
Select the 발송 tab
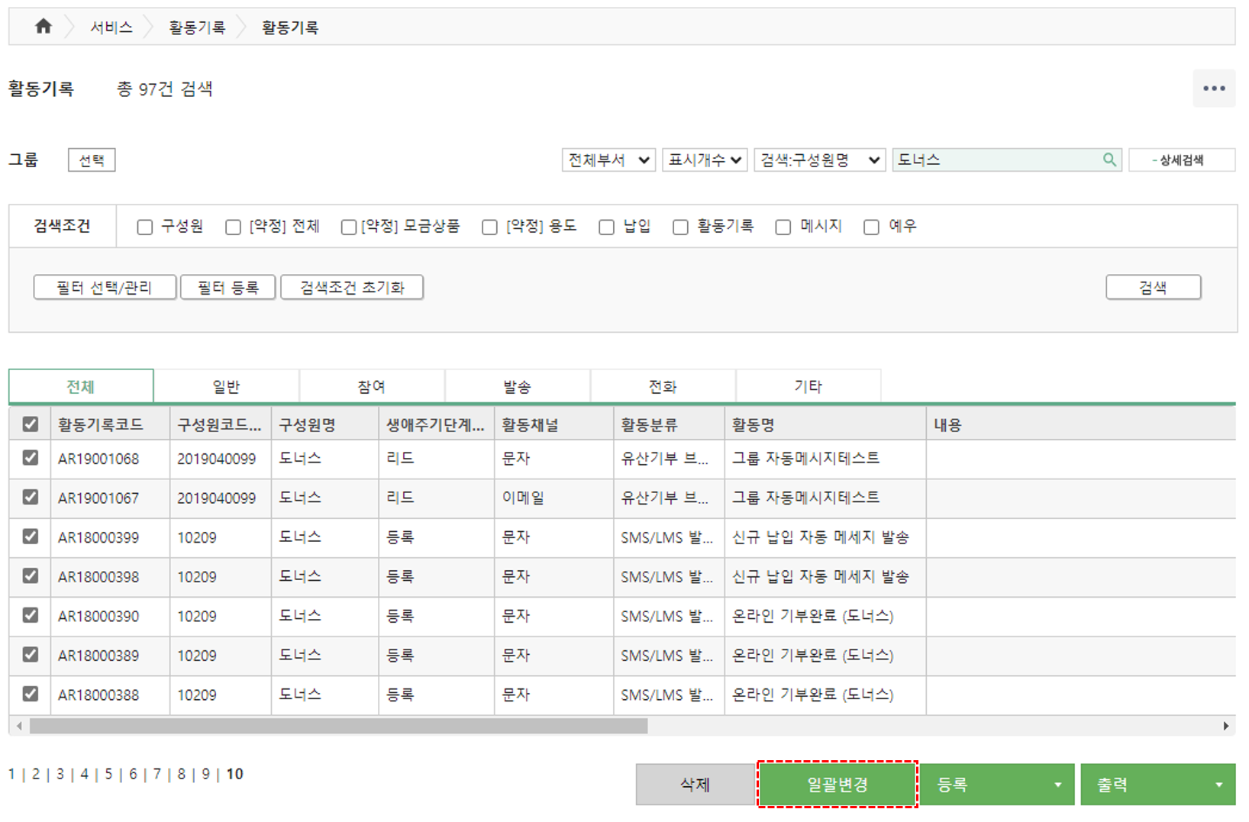(x=517, y=386)
